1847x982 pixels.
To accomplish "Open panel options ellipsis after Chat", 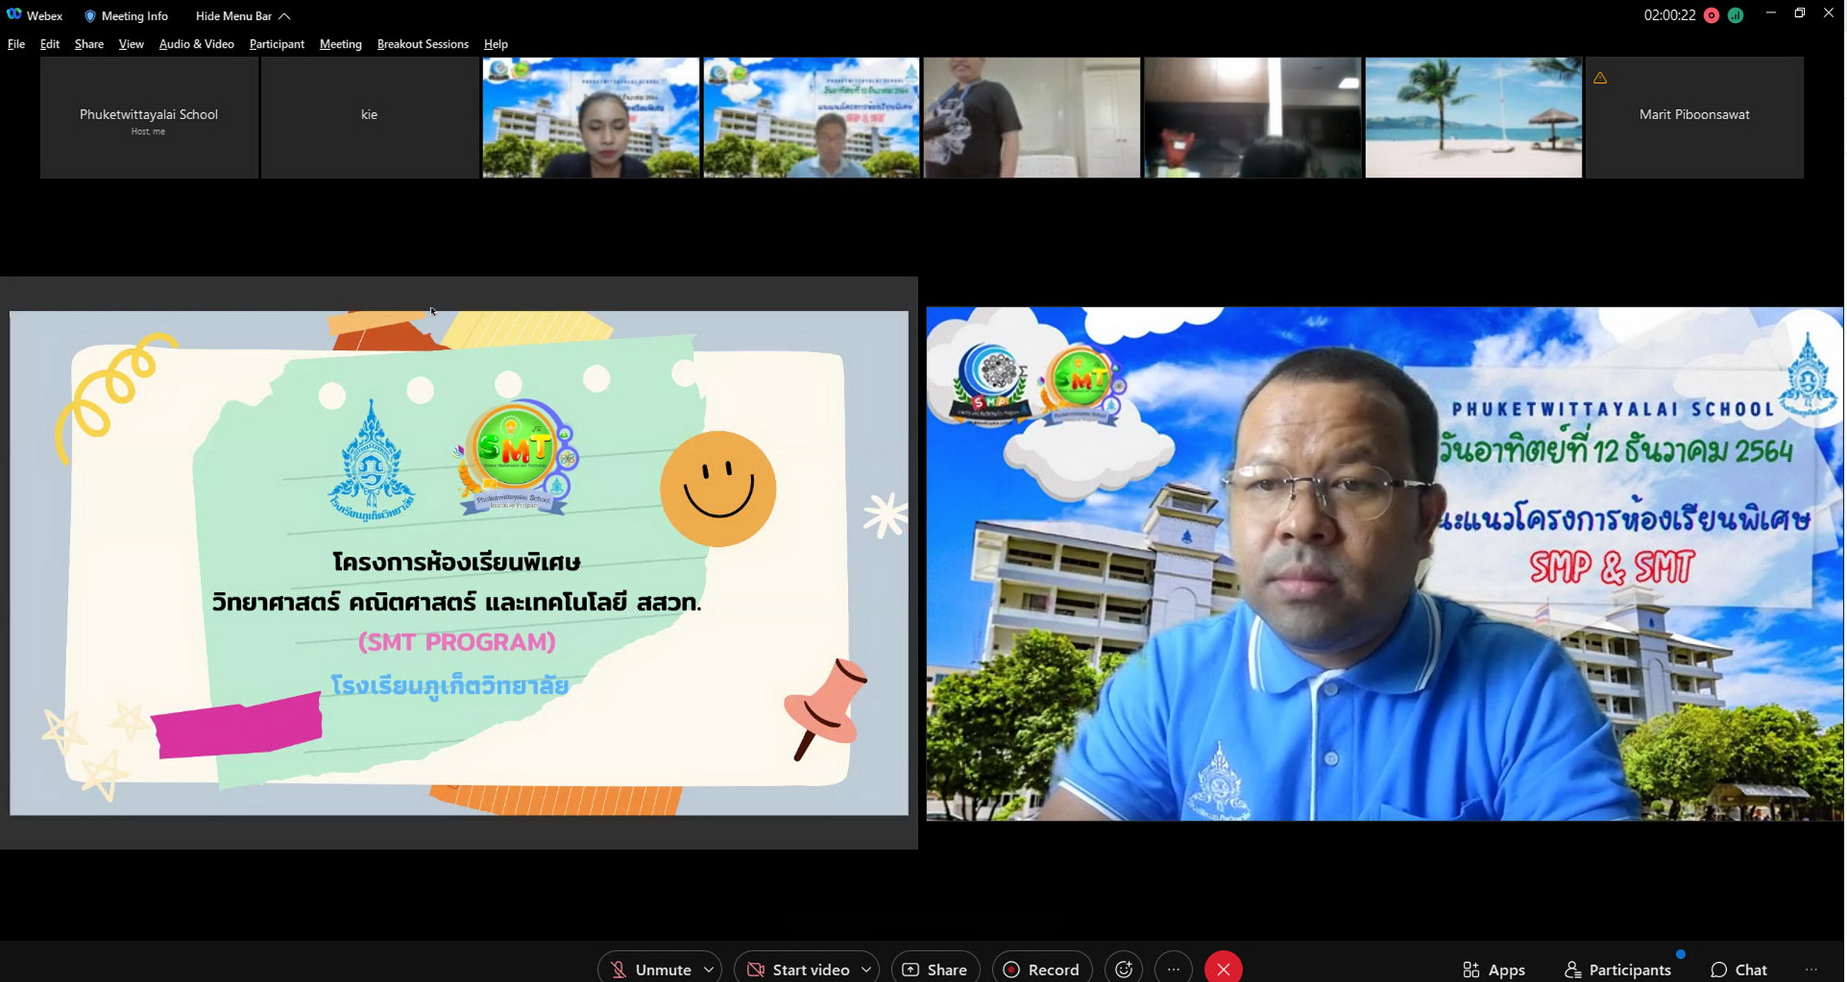I will (x=1812, y=970).
